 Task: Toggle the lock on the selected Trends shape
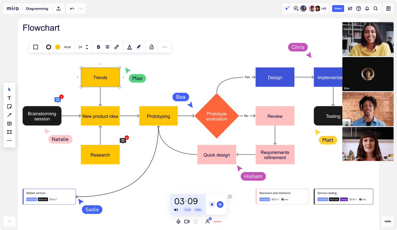(151, 47)
